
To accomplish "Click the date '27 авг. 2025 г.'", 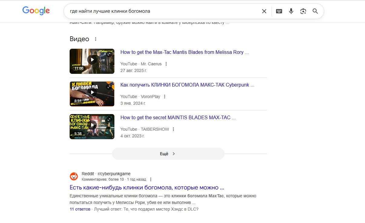I will coord(133,71).
